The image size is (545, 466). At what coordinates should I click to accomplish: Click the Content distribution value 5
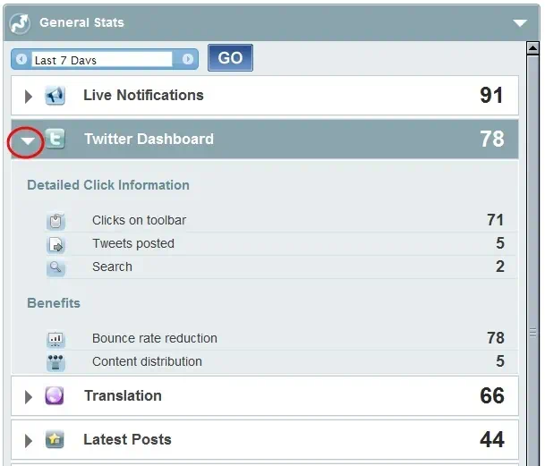pyautogui.click(x=500, y=361)
